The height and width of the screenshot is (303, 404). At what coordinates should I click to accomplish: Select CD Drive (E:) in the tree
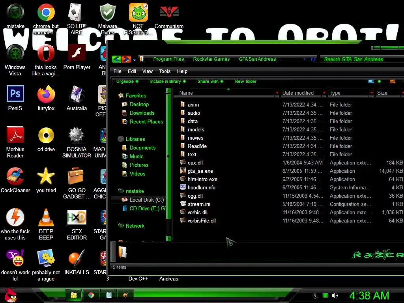click(148, 208)
